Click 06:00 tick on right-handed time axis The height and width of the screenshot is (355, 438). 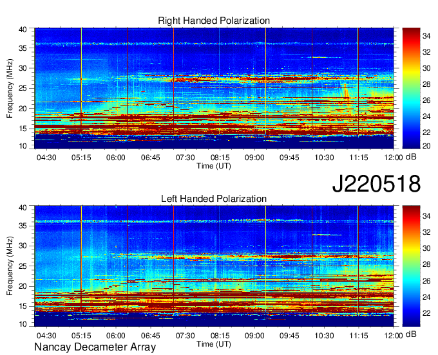point(116,158)
